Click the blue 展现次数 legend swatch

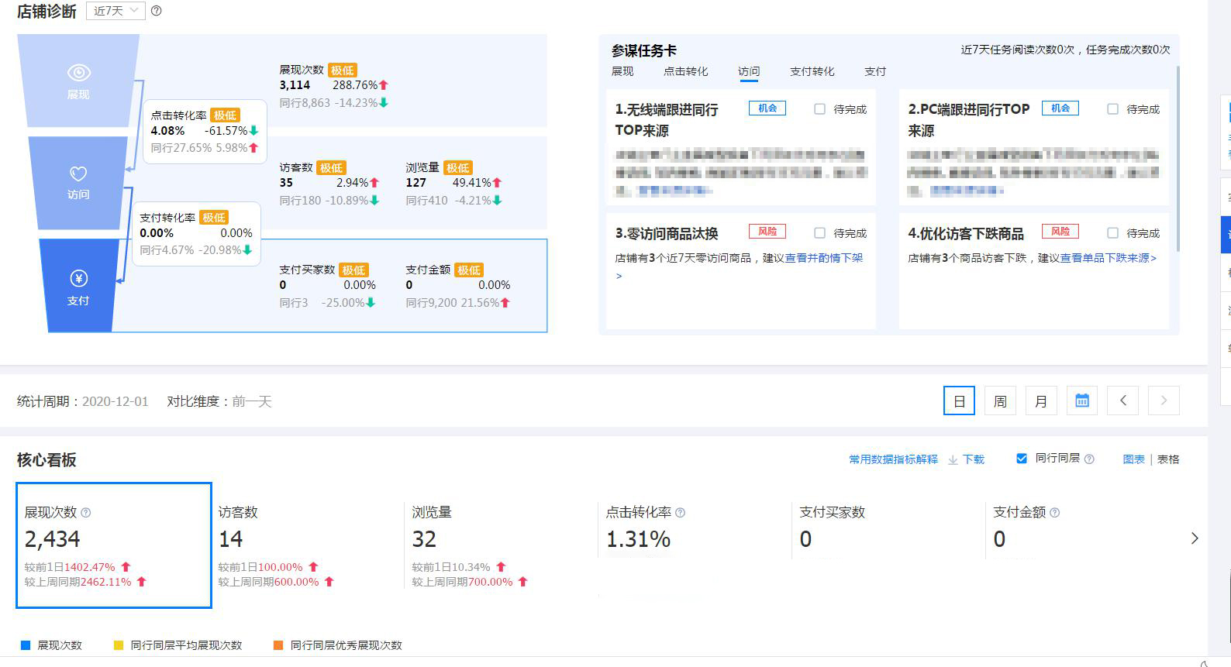[26, 645]
